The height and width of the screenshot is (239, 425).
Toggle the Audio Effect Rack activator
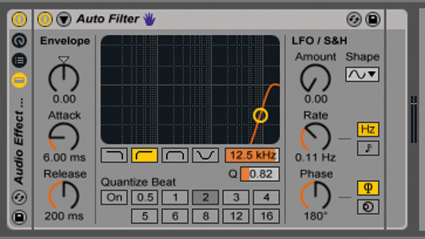pos(19,19)
